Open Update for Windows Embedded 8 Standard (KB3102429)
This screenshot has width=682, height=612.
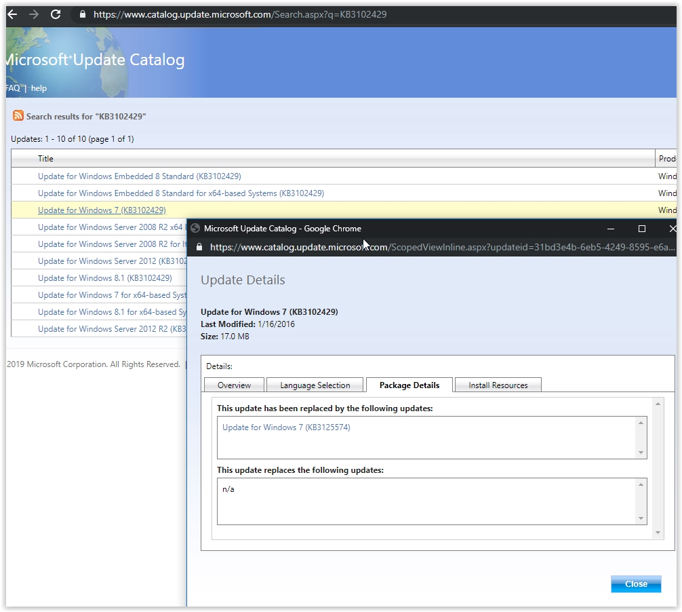click(139, 176)
